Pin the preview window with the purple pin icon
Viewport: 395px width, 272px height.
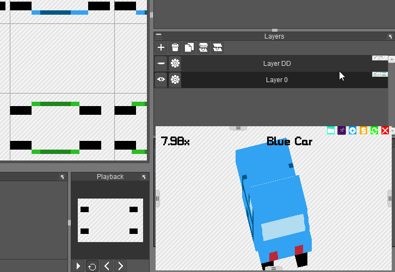click(x=342, y=131)
